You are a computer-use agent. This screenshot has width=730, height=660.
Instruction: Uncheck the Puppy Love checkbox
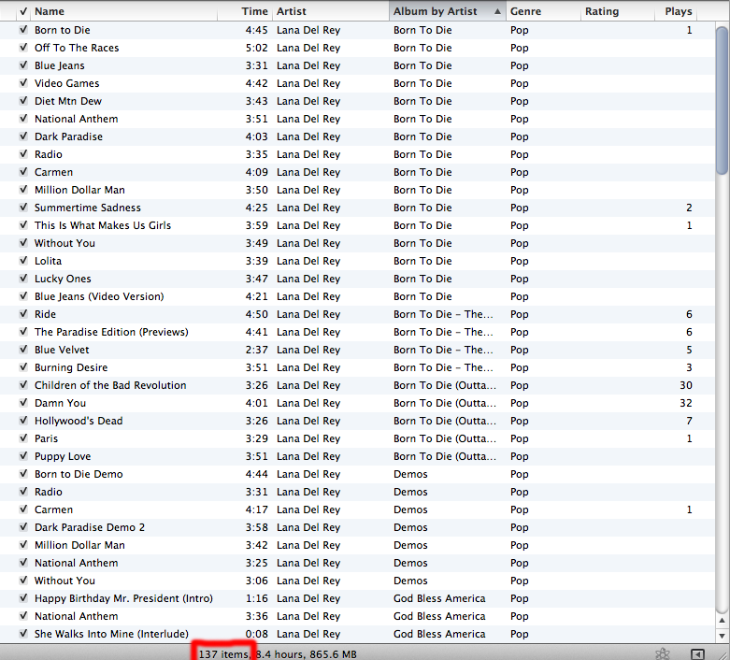[23, 456]
